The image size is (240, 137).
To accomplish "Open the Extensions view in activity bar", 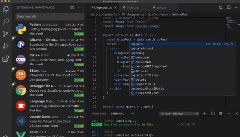I will [x=6, y=59].
